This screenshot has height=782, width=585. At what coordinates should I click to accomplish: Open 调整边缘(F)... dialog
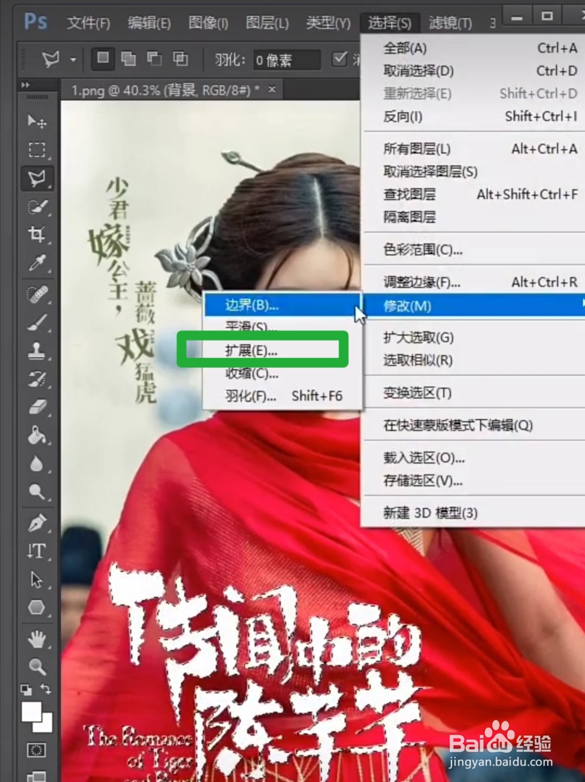coord(473,282)
